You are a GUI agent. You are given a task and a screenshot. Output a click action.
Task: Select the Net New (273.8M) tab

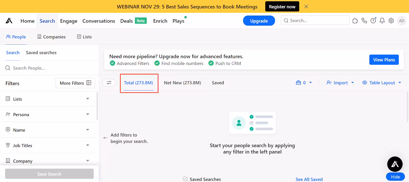click(x=182, y=83)
